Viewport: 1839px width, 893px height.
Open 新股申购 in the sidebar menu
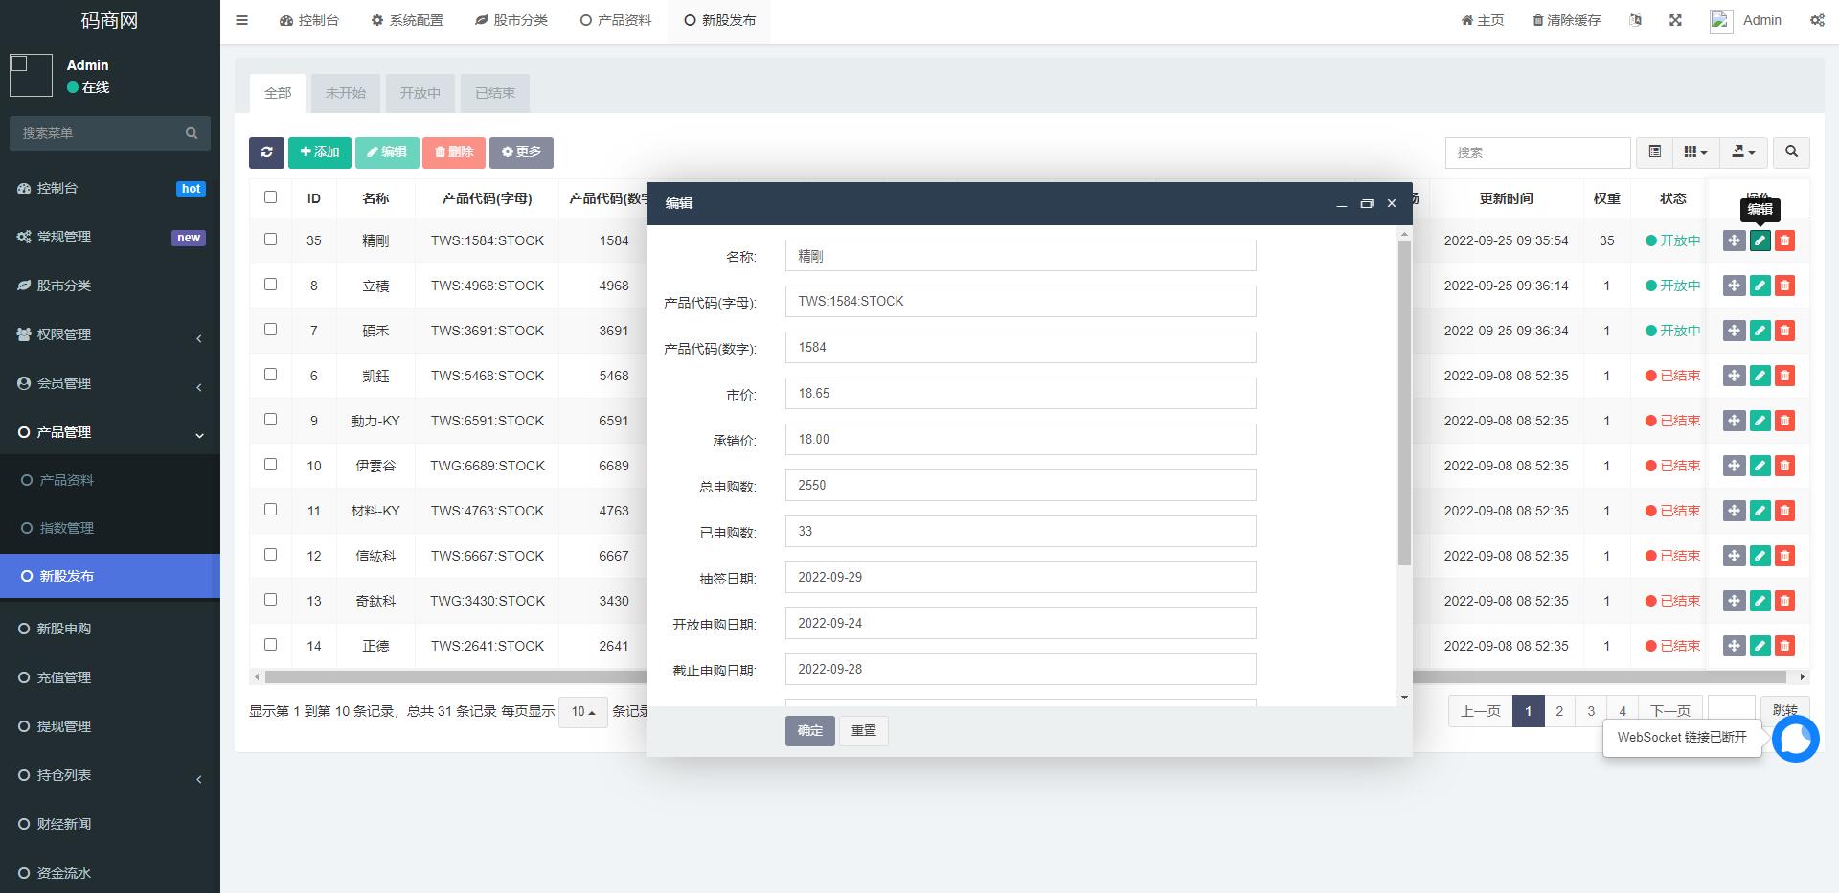[64, 629]
